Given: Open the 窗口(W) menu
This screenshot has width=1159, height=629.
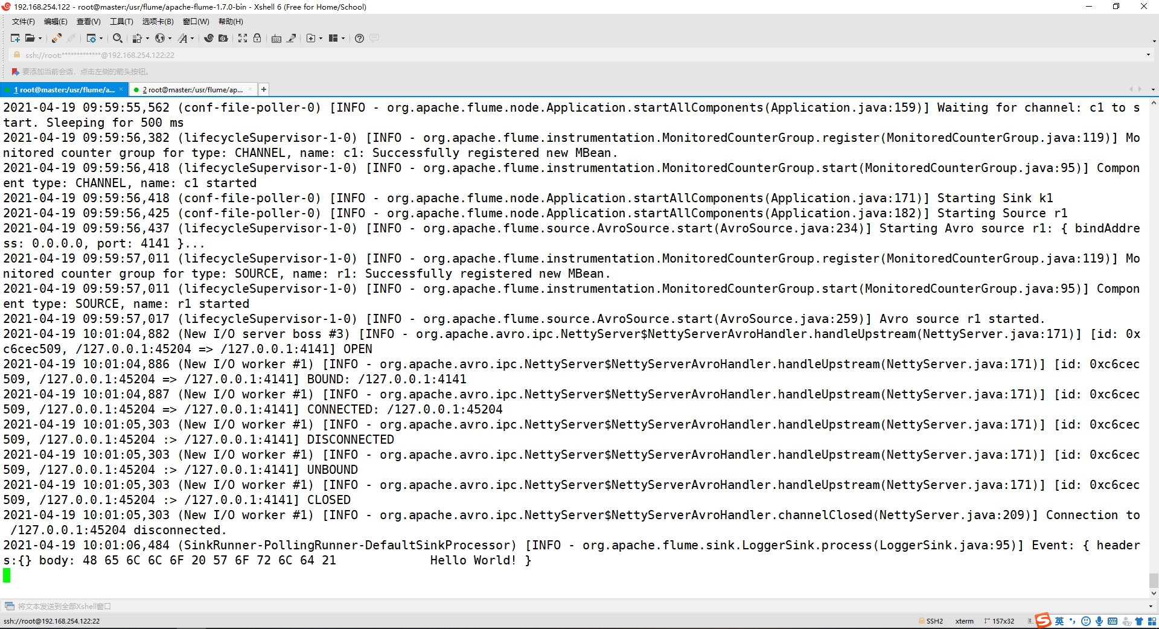Looking at the screenshot, I should coord(196,22).
